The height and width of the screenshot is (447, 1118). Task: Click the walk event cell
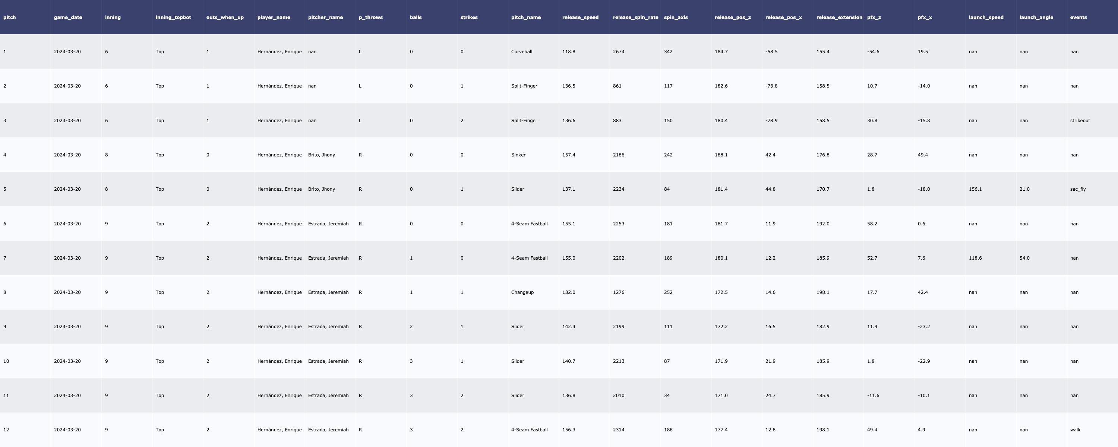click(x=1075, y=429)
